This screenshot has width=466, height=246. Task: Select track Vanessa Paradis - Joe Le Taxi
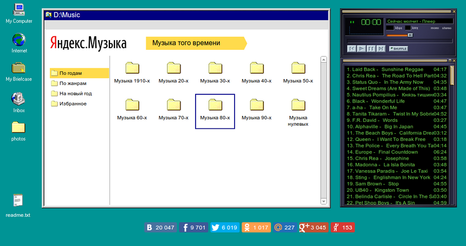(397, 171)
